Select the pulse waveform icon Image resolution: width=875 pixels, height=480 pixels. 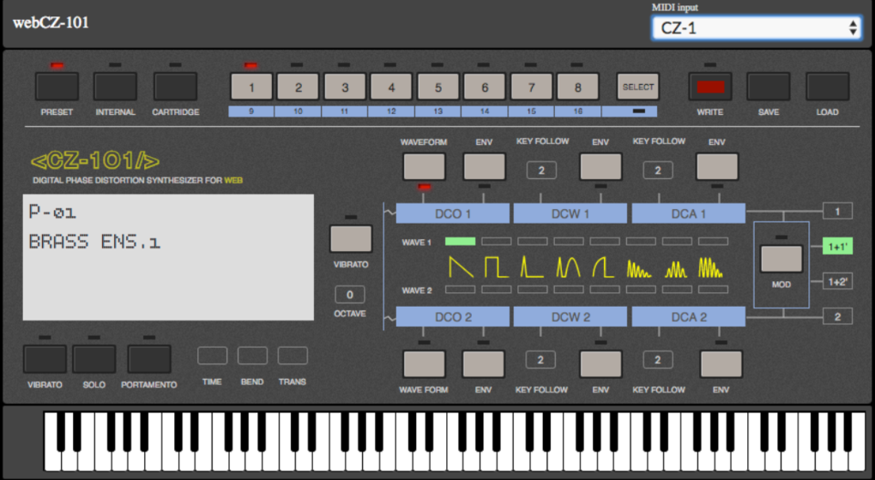[x=533, y=267]
